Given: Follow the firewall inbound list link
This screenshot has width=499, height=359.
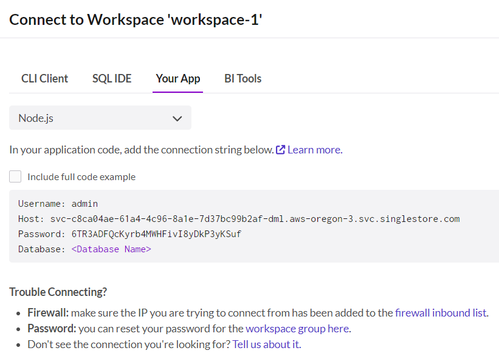Looking at the screenshot, I should 441,313.
